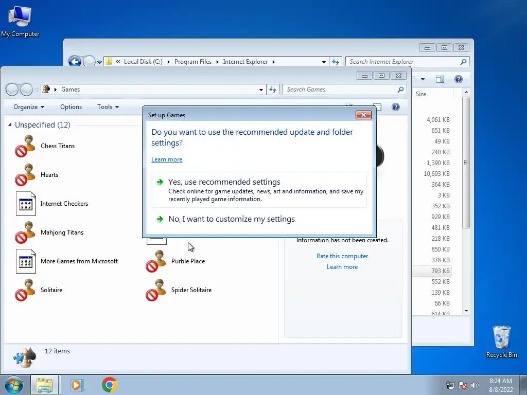This screenshot has width=527, height=395.
Task: Launch Google Chrome from taskbar
Action: coord(109,385)
